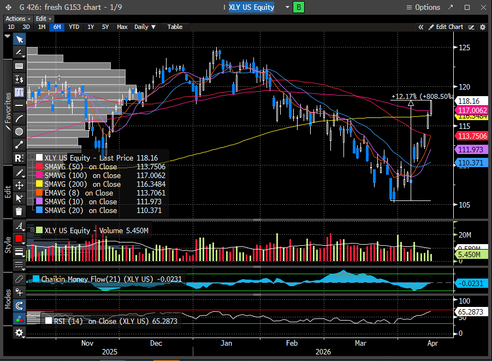Switch to YTD range

click(x=74, y=27)
